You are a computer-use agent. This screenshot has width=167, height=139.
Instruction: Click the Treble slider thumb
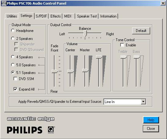point(124,57)
